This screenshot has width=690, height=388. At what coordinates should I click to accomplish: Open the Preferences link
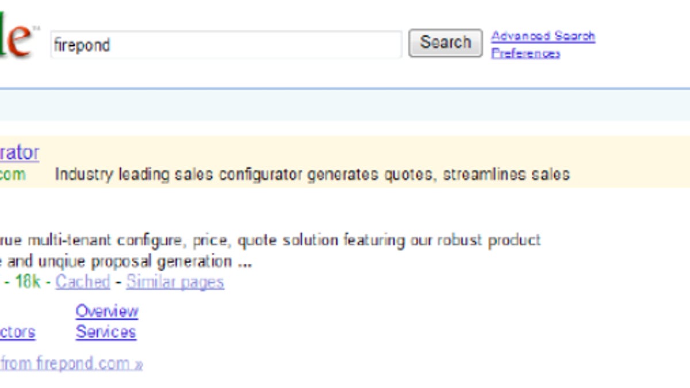tap(525, 53)
